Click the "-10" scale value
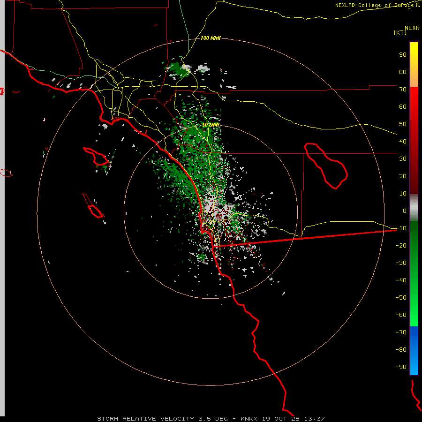Screen dimensions: 422x422 pos(401,228)
